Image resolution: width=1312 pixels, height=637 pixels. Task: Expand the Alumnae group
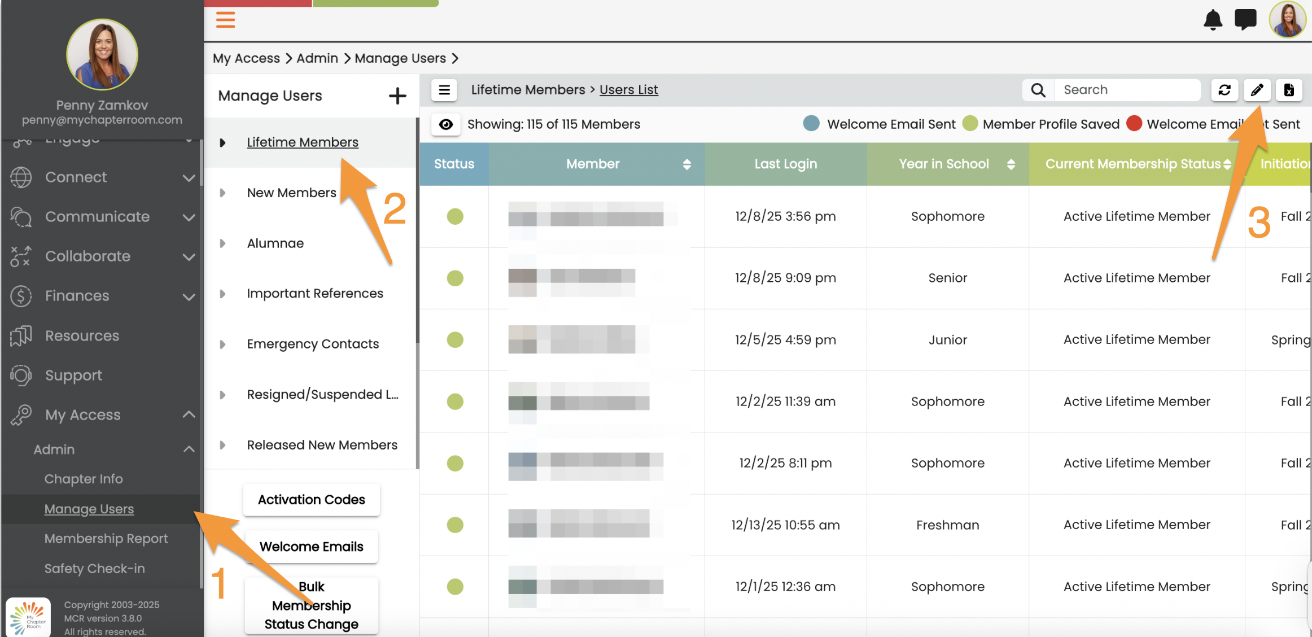click(x=222, y=243)
